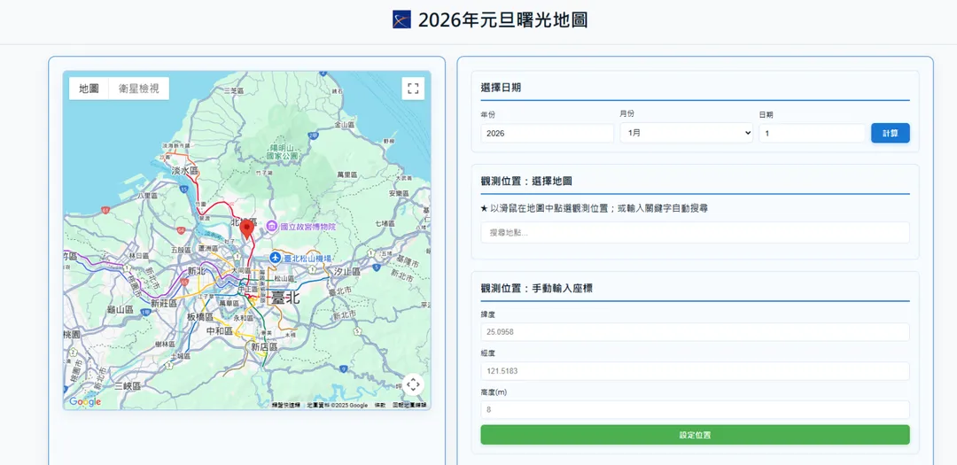Focus the 緯度 latitude field

click(x=695, y=332)
